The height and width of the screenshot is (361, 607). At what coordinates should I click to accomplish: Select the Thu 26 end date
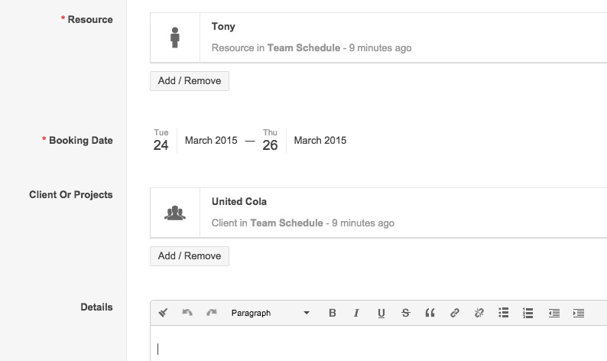(270, 141)
